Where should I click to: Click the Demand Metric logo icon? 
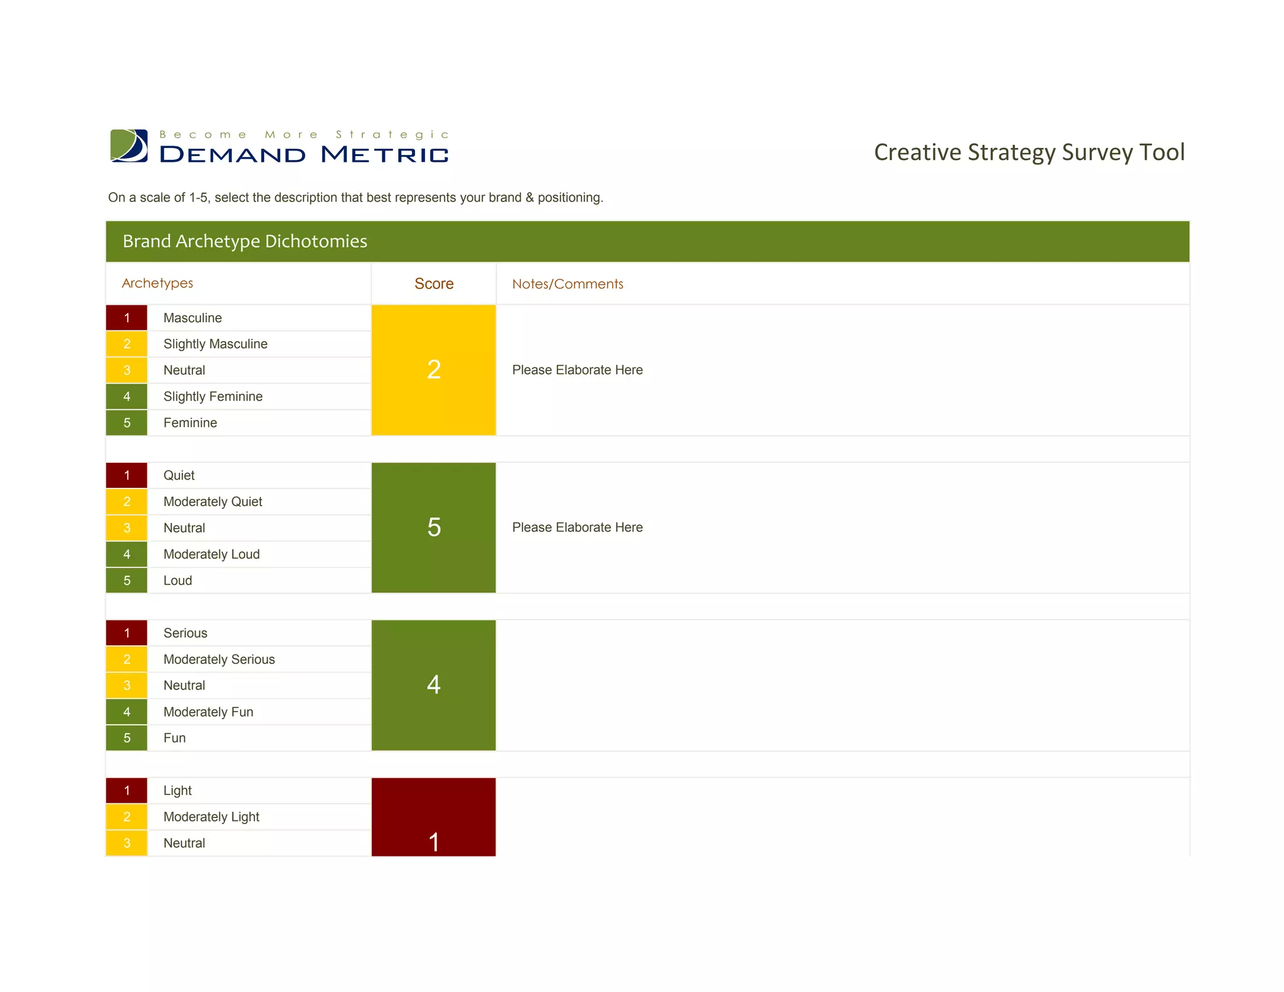point(129,146)
